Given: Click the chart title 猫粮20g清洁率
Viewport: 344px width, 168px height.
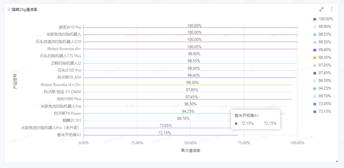Looking at the screenshot, I should [x=24, y=10].
